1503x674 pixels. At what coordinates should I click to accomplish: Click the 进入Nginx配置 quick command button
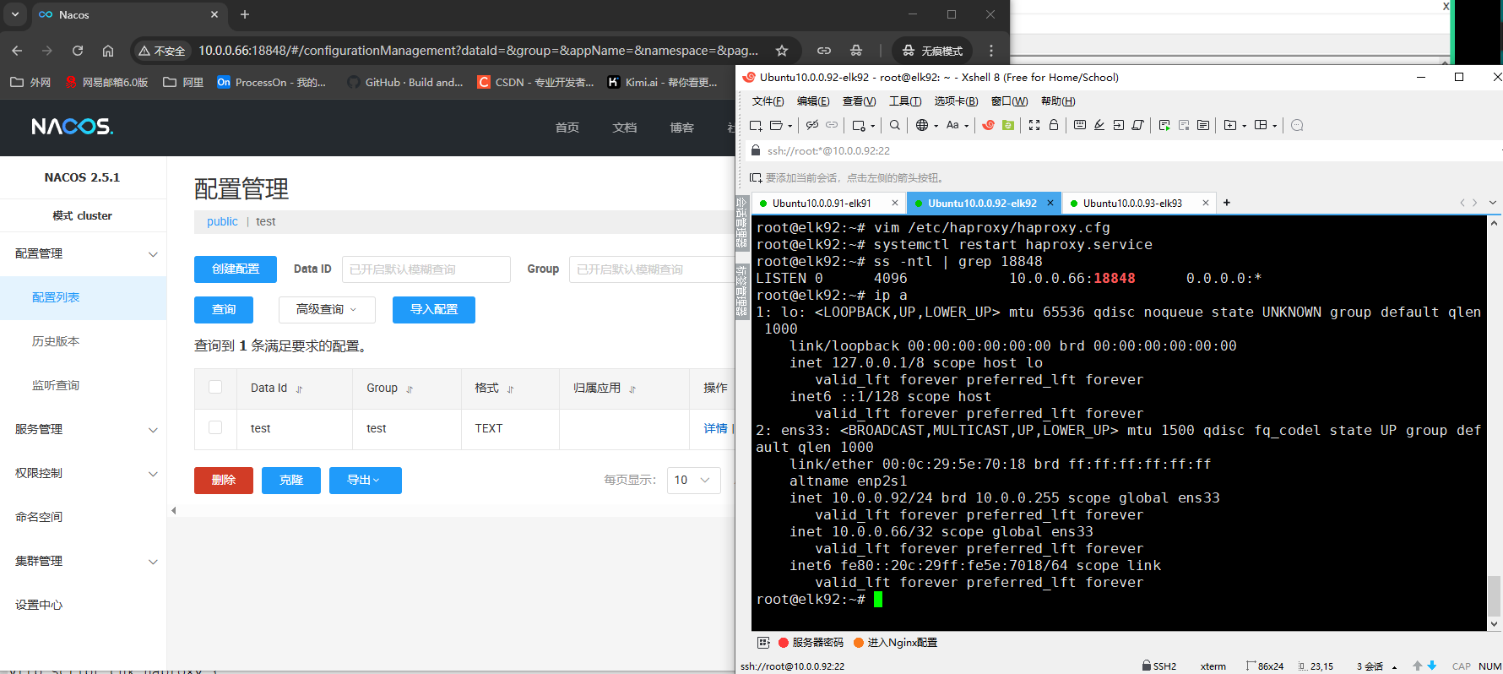tap(896, 643)
